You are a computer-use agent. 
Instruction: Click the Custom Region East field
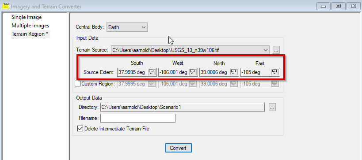click(x=260, y=84)
